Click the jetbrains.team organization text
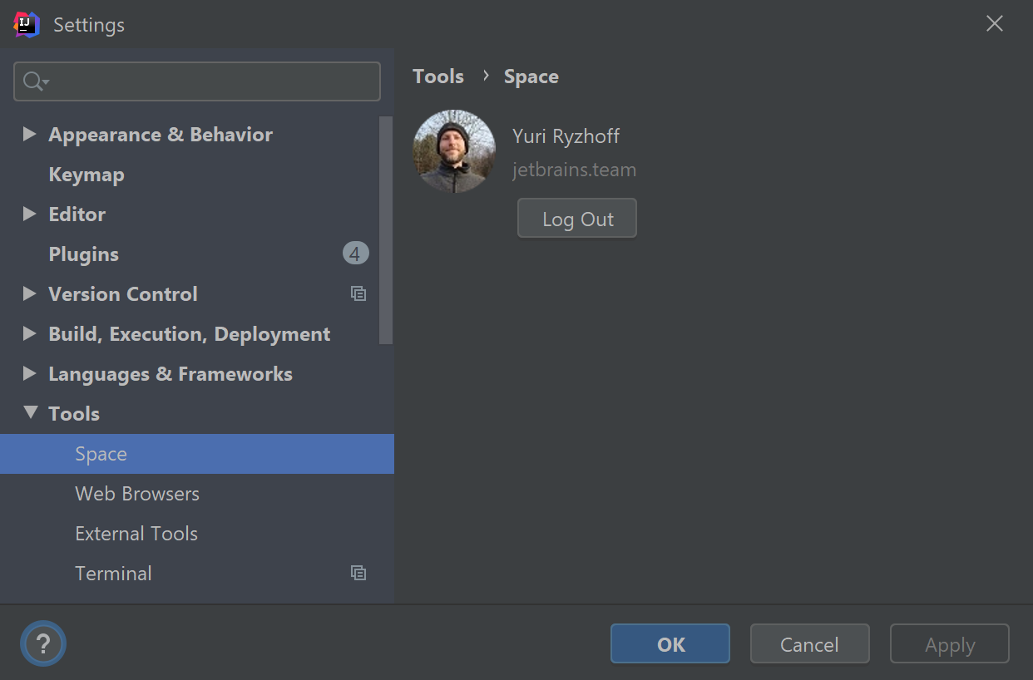The width and height of the screenshot is (1033, 680). [575, 170]
